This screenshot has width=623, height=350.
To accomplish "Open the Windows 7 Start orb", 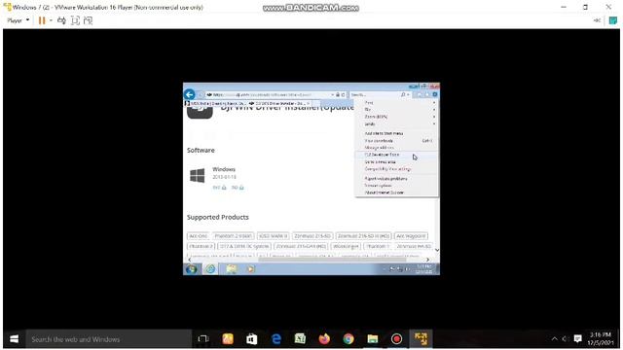I will tap(191, 269).
